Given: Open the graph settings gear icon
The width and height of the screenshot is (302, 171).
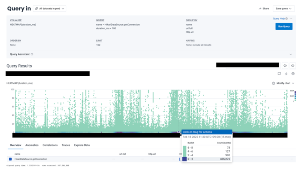Looking at the screenshot, I should click(x=293, y=73).
